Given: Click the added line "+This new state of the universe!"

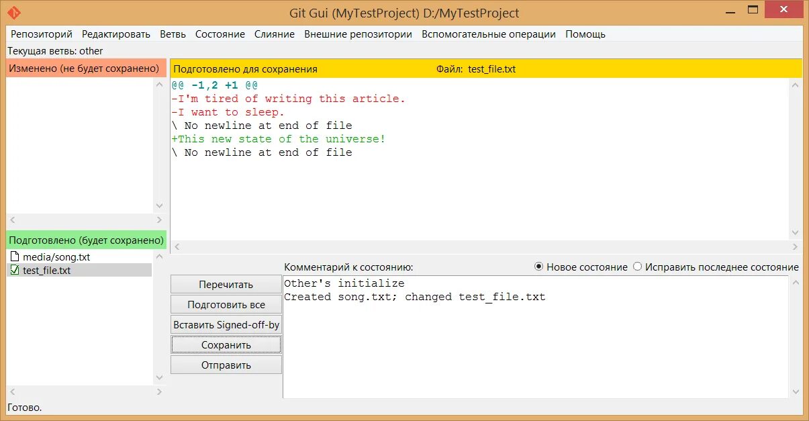Looking at the screenshot, I should tap(279, 139).
